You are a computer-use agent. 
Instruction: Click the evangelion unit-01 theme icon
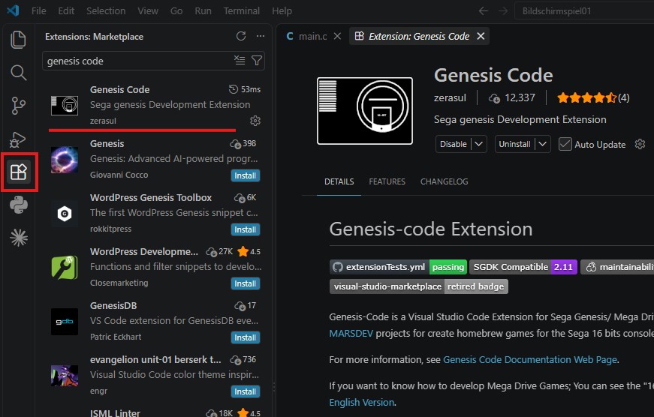(65, 376)
